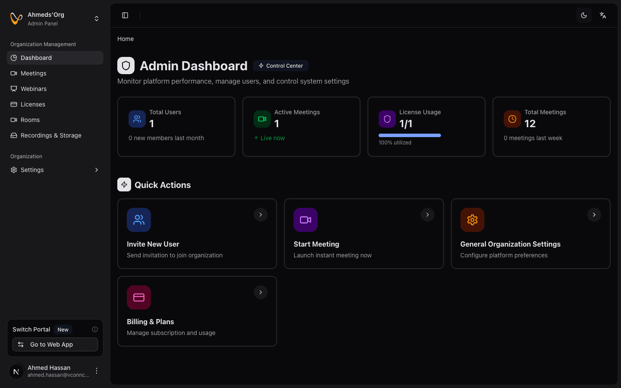The height and width of the screenshot is (388, 621).
Task: Switch to dark mode moon icon
Action: click(x=584, y=16)
